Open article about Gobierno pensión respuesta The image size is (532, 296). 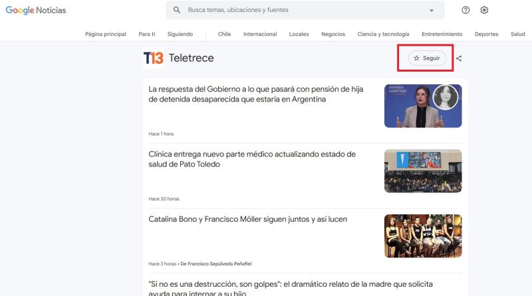coord(256,94)
